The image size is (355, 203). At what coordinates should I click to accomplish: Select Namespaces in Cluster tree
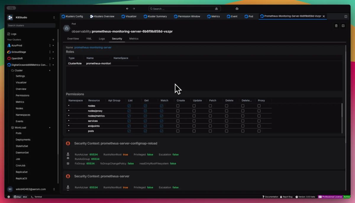pyautogui.click(x=23, y=115)
